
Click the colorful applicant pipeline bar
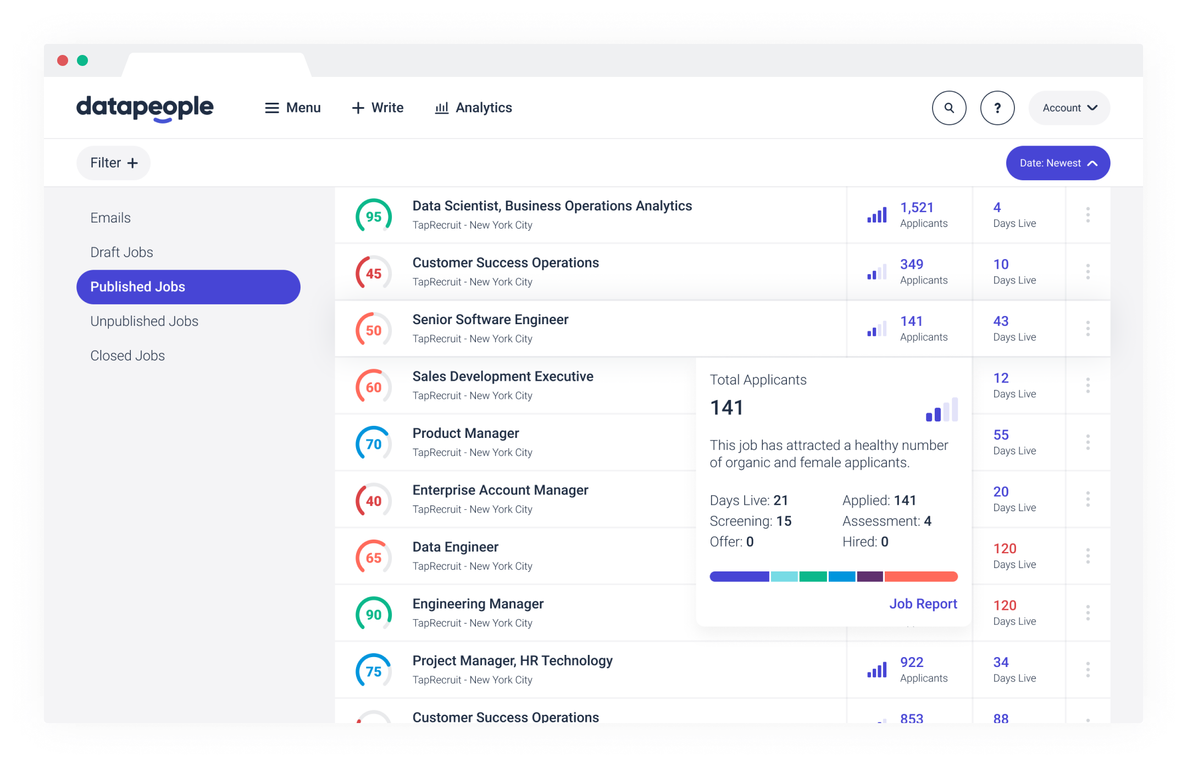click(834, 571)
